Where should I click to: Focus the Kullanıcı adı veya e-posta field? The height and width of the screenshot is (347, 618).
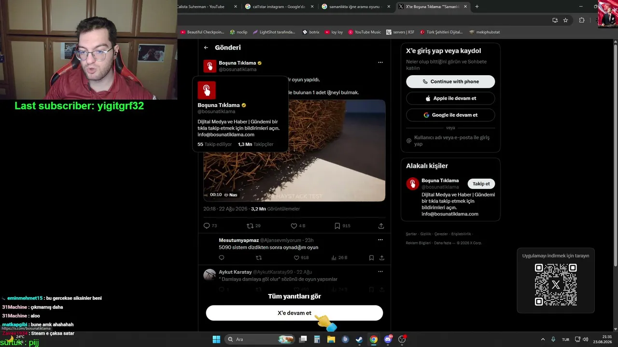pos(450,141)
